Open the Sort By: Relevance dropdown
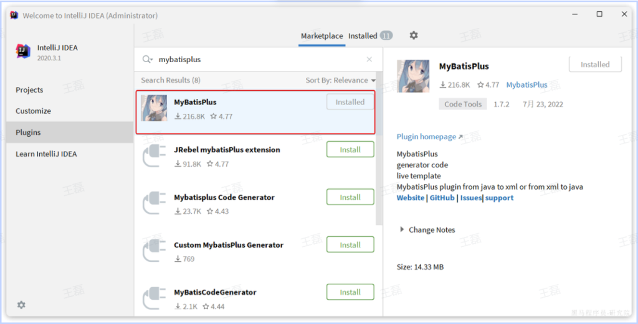Viewport: 638px width, 324px height. coord(340,80)
